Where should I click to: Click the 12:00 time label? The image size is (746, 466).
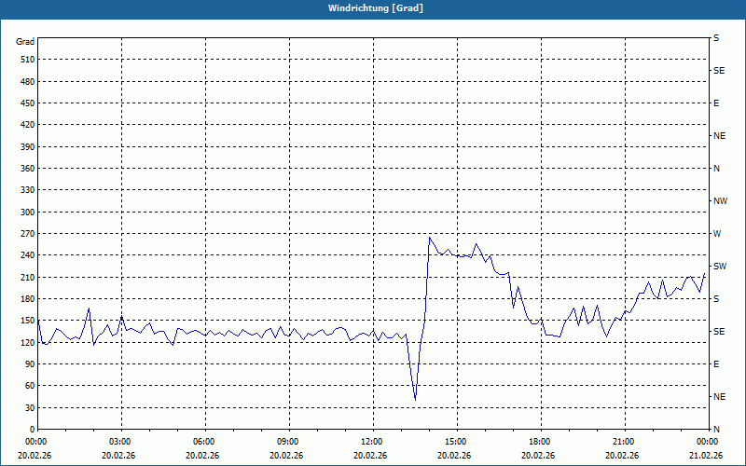pyautogui.click(x=373, y=442)
